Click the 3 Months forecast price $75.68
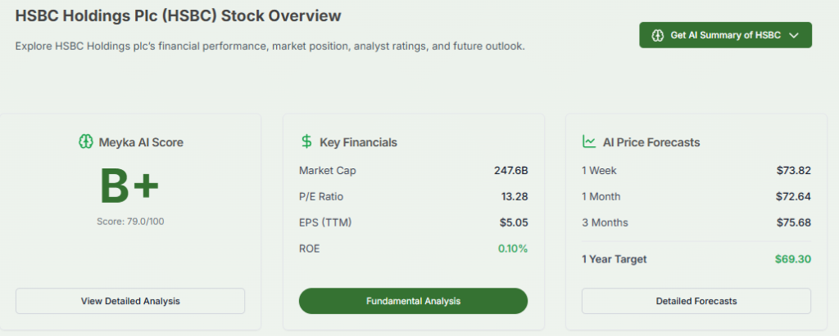 [793, 222]
